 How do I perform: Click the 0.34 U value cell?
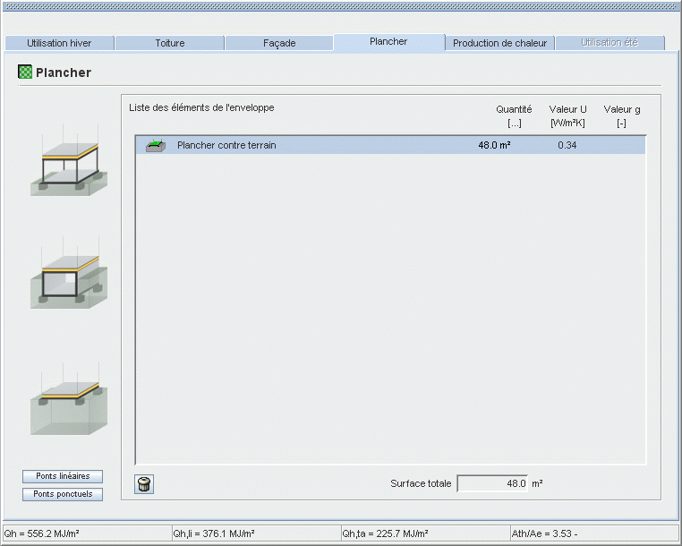click(x=567, y=145)
